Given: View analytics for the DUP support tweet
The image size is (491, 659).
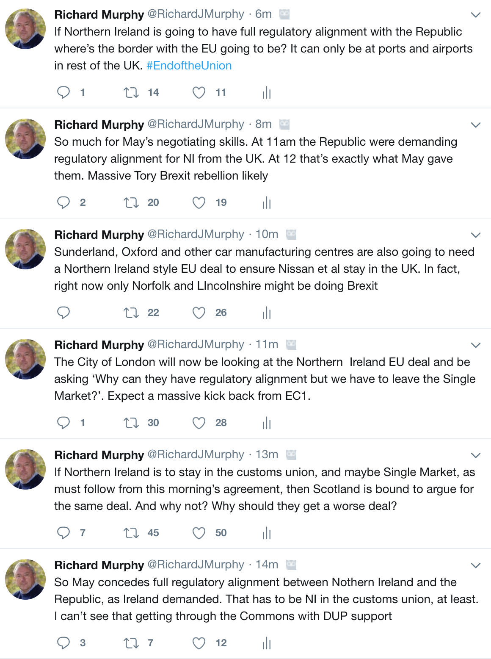Looking at the screenshot, I should pos(267,643).
